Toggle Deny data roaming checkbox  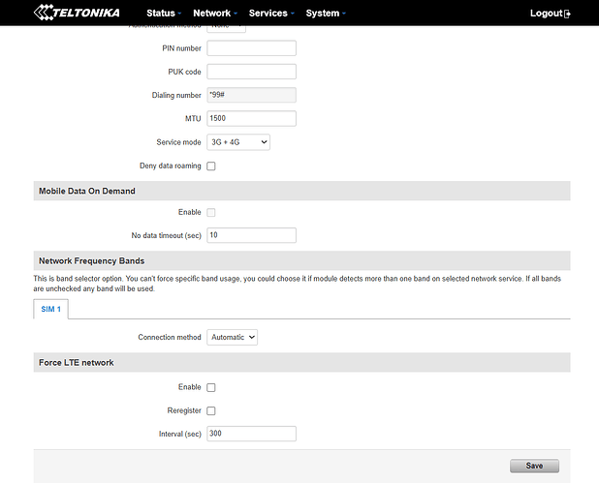[x=211, y=166]
